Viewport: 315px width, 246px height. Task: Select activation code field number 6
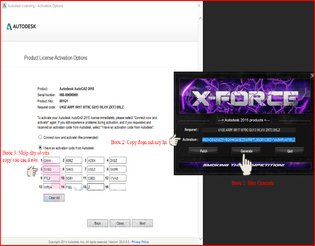tap(73, 169)
